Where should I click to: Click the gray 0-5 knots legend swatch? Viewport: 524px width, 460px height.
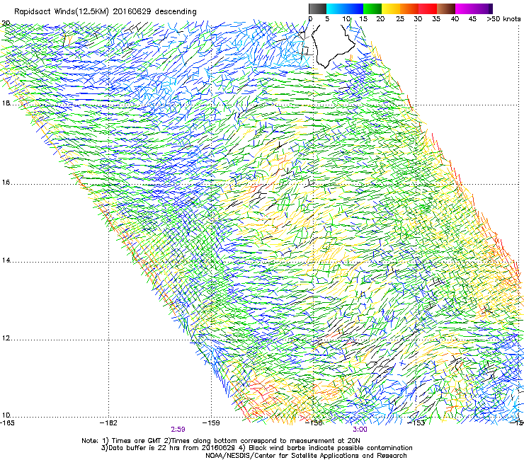(x=317, y=8)
